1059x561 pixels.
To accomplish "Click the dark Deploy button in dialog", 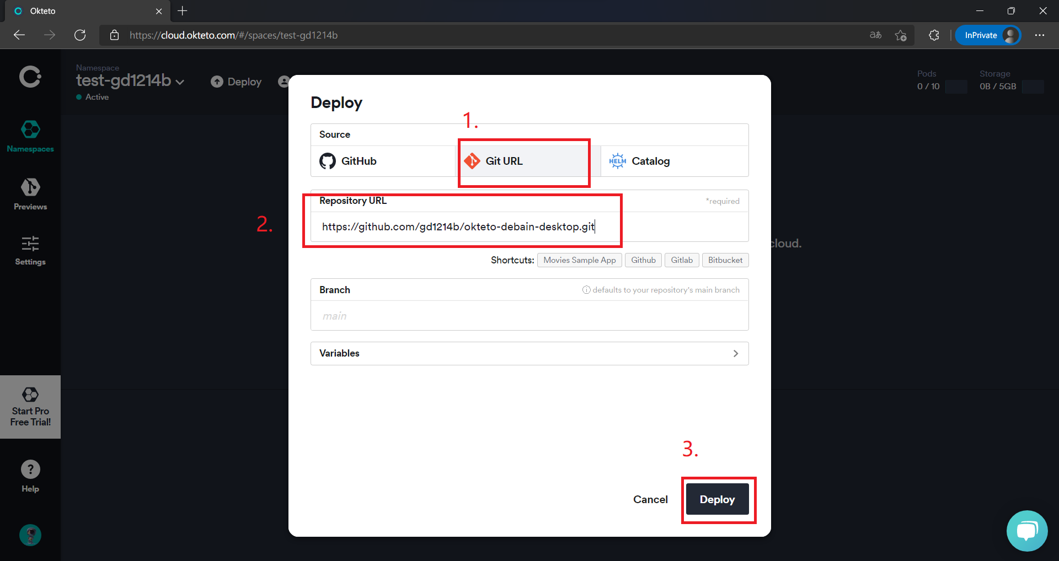I will (717, 499).
